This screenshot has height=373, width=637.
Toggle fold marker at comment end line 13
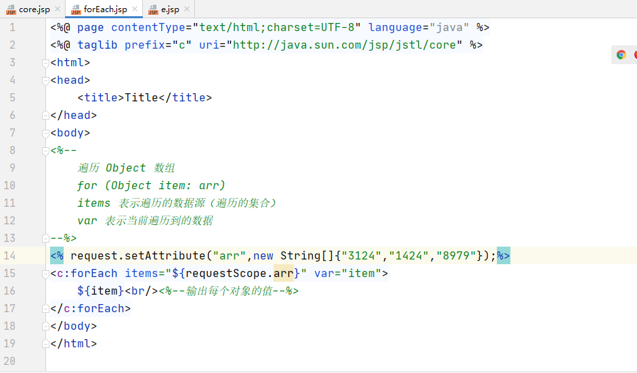[45, 239]
